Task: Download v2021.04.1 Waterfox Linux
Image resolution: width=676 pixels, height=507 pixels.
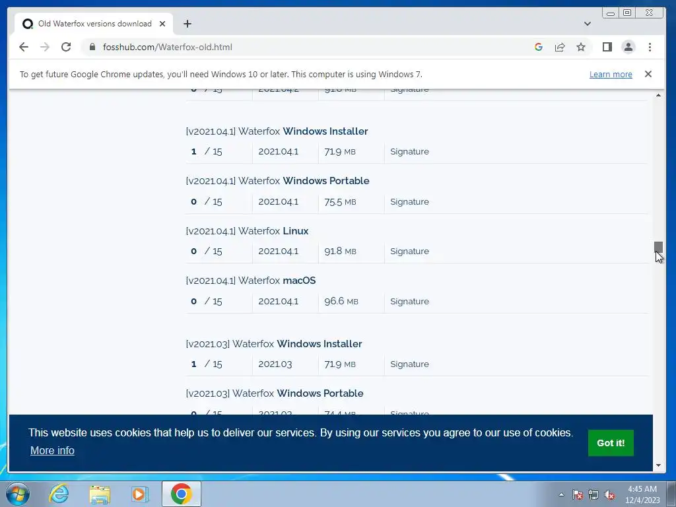Action: point(247,231)
